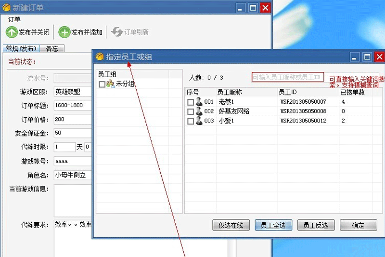Click the 发布并关闭 green arrow icon
Image resolution: width=385 pixels, height=257 pixels.
point(12,32)
